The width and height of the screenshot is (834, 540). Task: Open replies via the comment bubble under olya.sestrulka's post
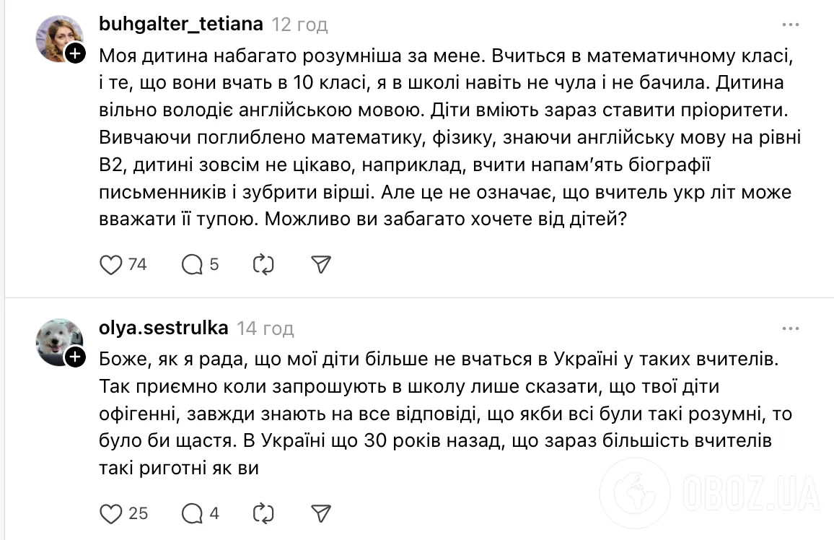click(191, 514)
